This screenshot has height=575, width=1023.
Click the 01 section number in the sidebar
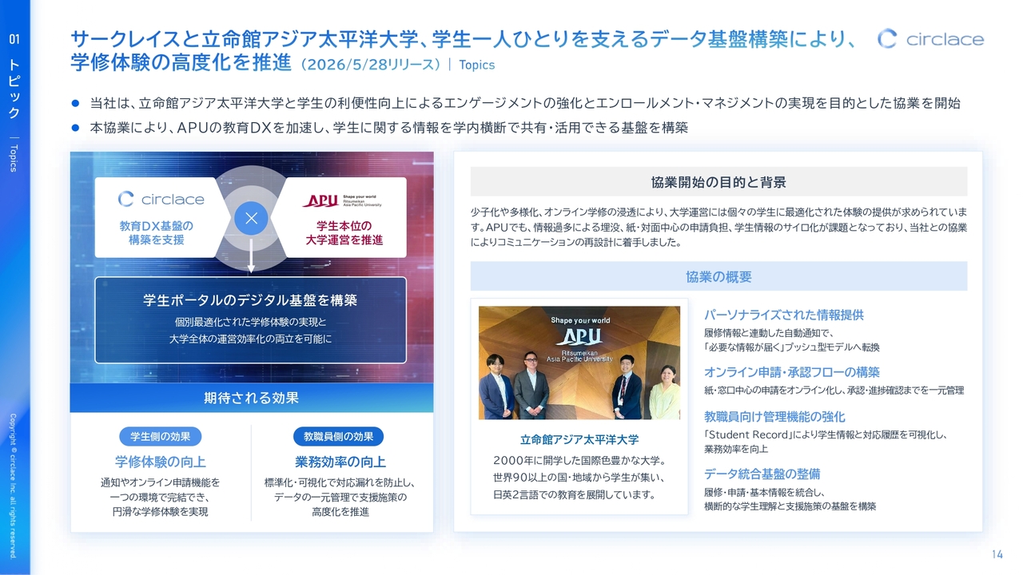tap(14, 38)
